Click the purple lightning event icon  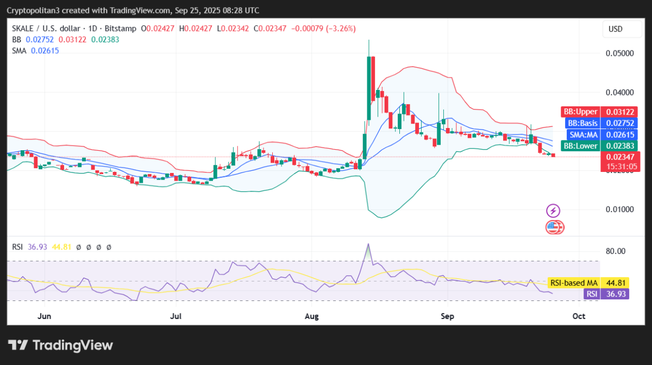pos(553,210)
